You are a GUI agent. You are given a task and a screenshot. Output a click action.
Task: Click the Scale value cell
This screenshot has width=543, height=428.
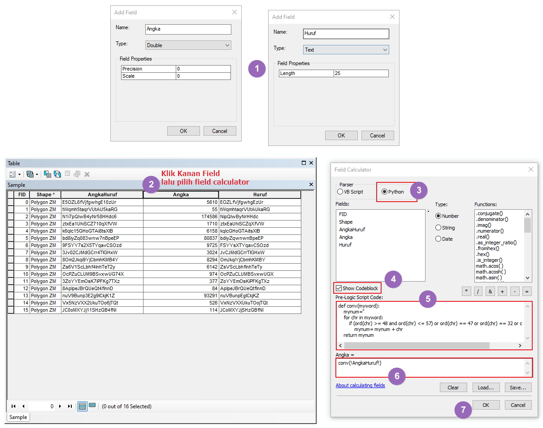(203, 76)
